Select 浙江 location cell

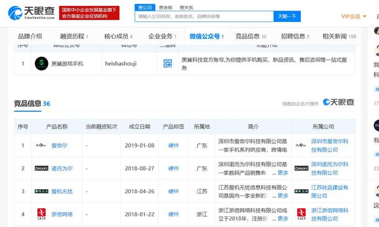(202, 214)
